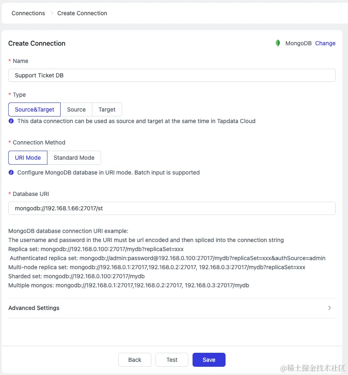Select Source&Target connection type

[x=35, y=109]
